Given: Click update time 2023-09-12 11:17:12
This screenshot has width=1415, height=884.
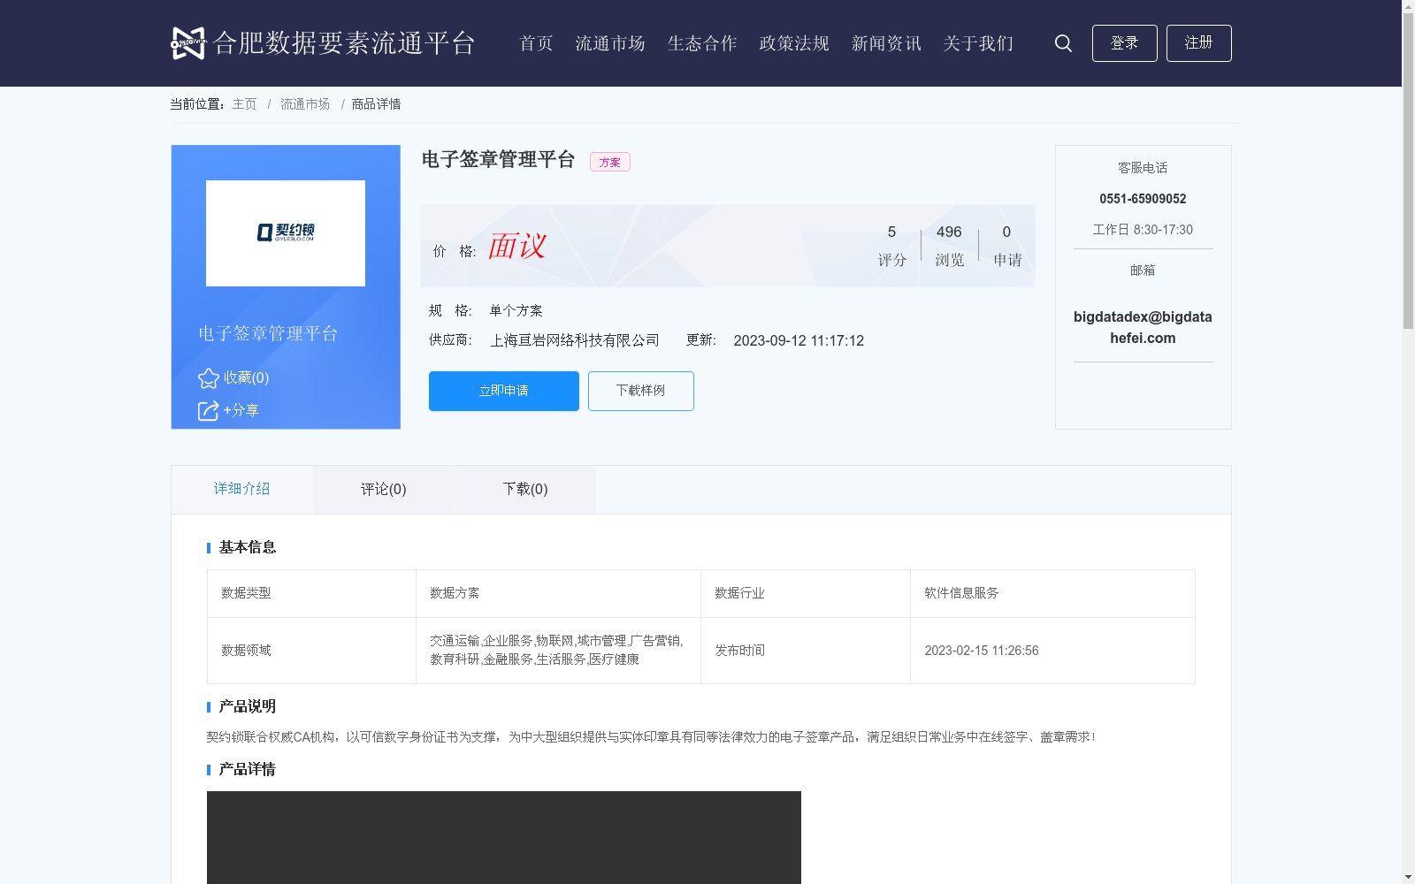Looking at the screenshot, I should [799, 341].
